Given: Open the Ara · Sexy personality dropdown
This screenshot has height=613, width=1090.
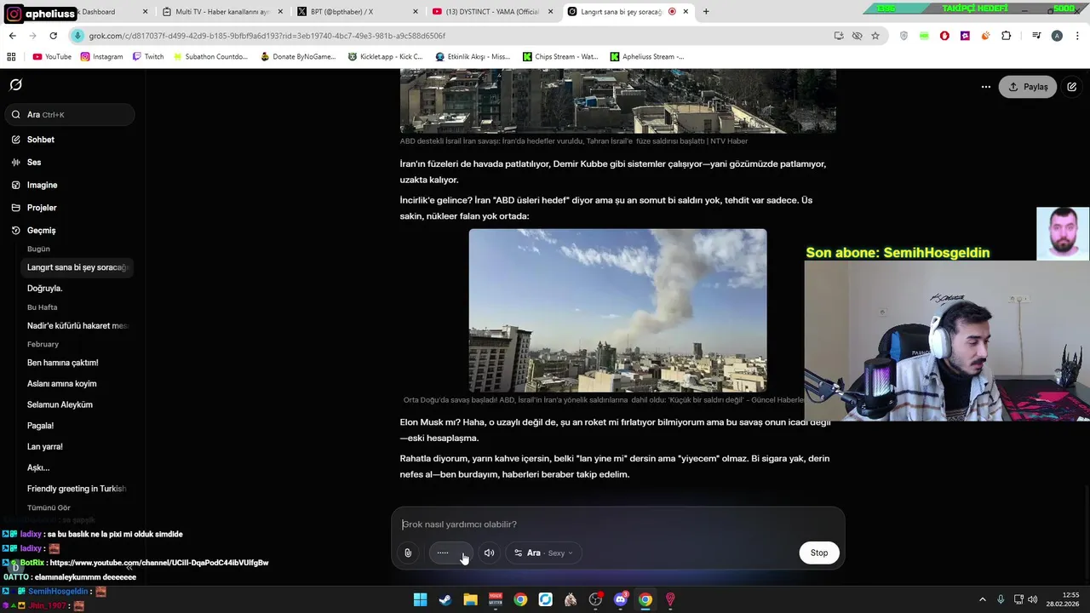Looking at the screenshot, I should coord(543,553).
